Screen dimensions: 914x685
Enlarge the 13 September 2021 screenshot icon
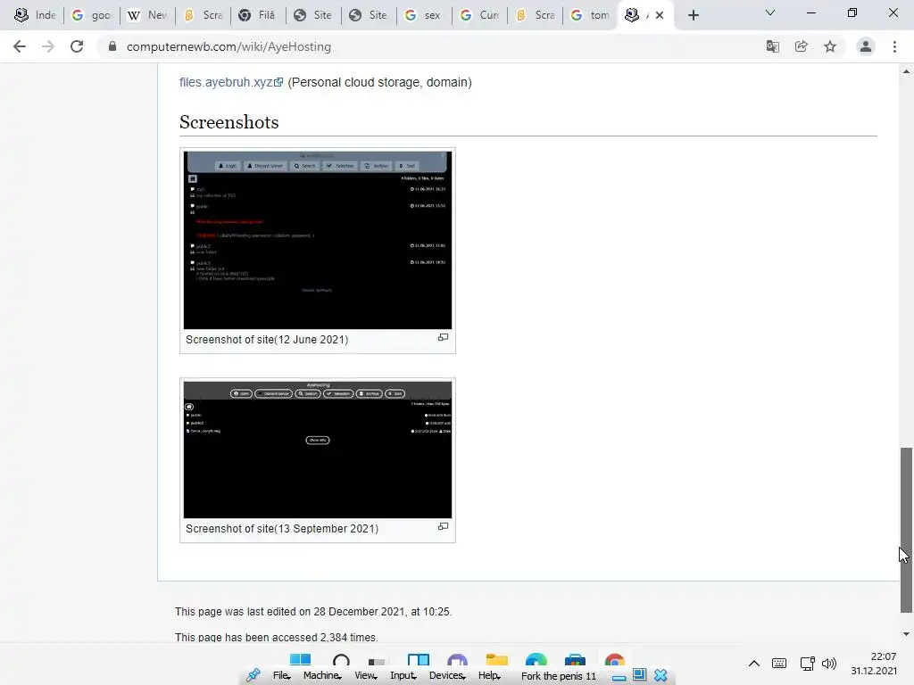443,526
